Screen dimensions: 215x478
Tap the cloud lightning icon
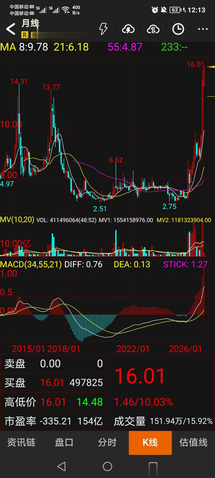[x=128, y=29]
